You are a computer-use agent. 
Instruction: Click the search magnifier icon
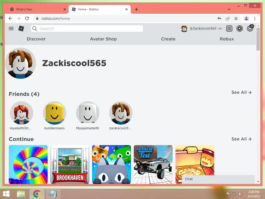(x=35, y=29)
